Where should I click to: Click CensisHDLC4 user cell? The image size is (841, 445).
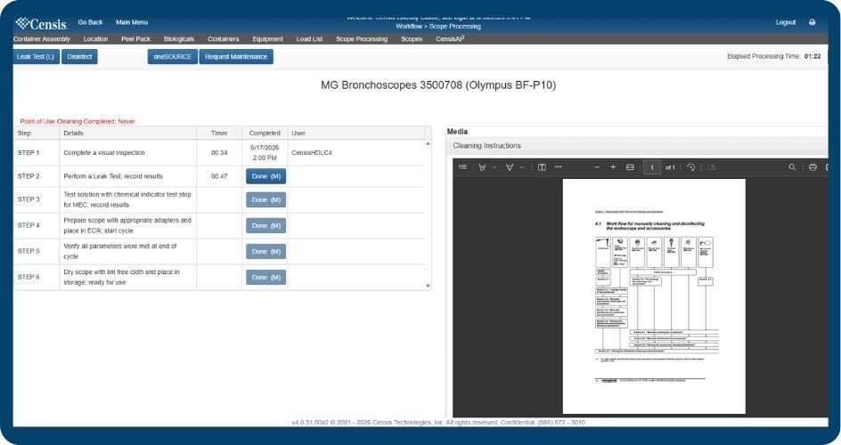[x=312, y=152]
